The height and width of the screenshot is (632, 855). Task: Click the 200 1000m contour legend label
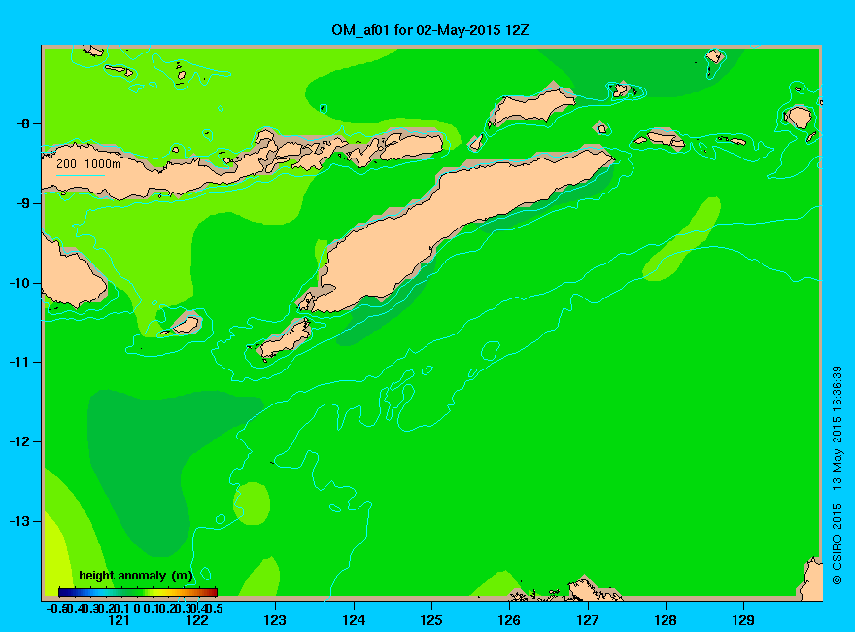pos(88,163)
